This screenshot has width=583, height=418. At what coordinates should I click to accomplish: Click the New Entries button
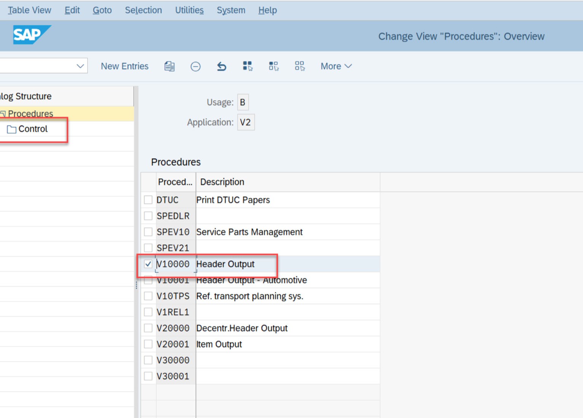125,66
